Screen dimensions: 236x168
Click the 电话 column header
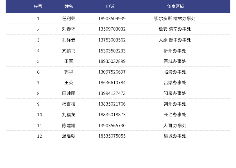[x=110, y=6]
